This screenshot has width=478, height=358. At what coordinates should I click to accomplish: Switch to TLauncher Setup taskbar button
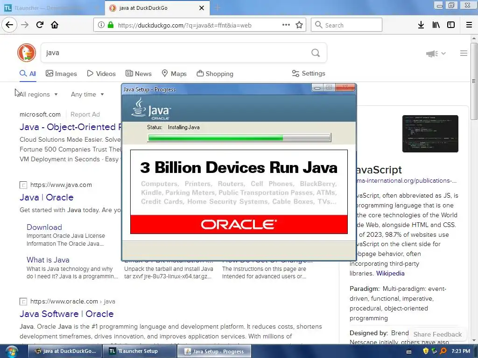click(x=139, y=351)
